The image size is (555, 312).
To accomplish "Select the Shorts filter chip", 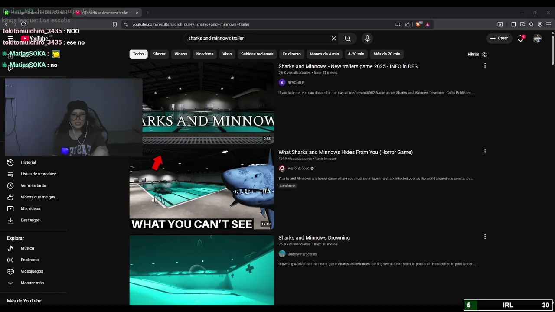I will [x=159, y=54].
